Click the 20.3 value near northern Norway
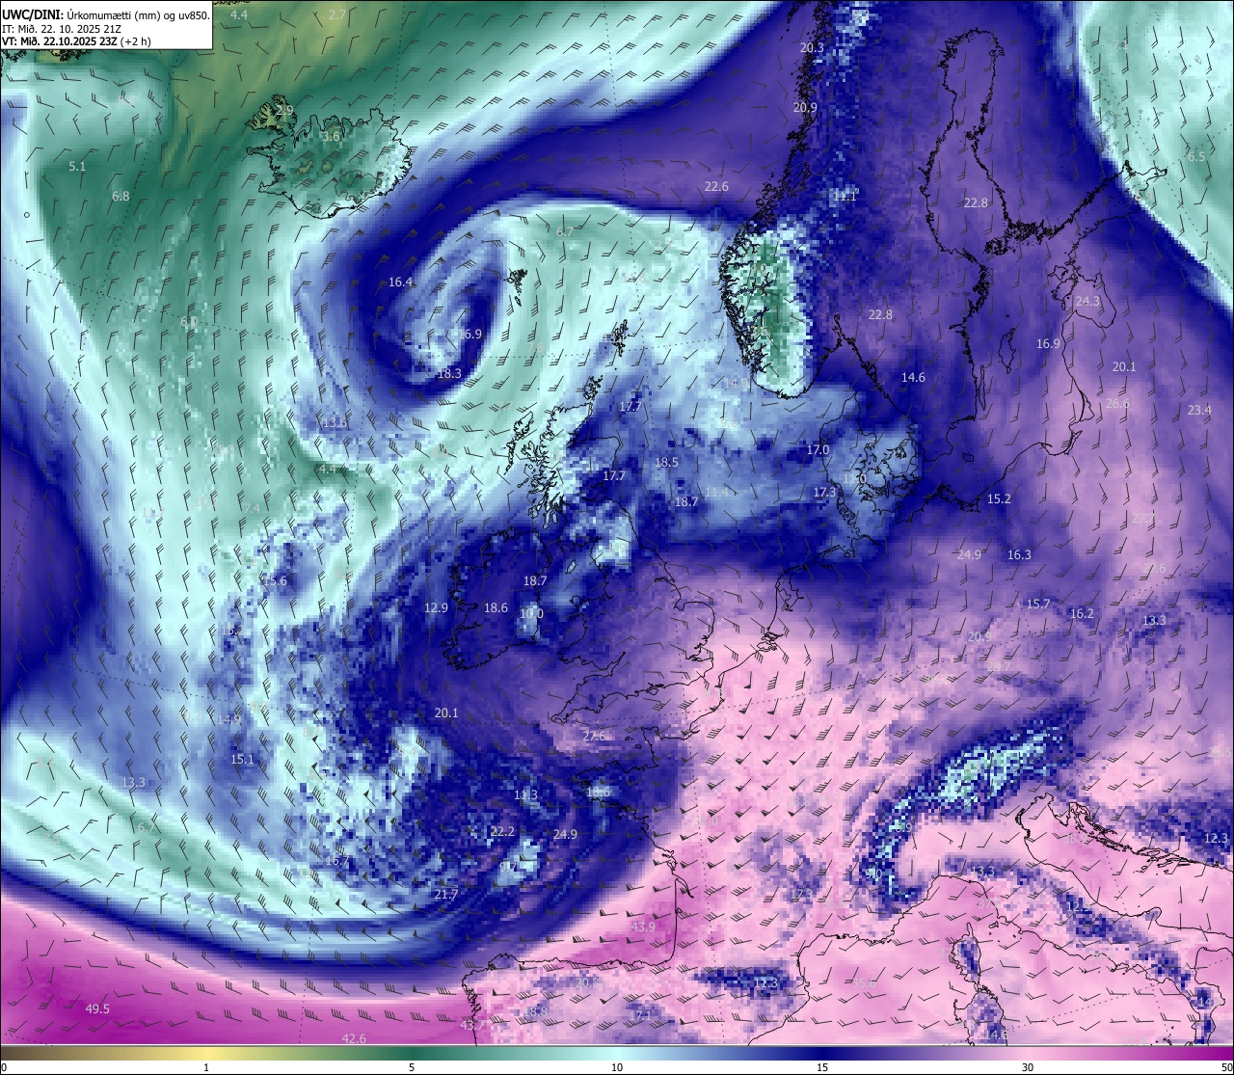 tap(813, 48)
